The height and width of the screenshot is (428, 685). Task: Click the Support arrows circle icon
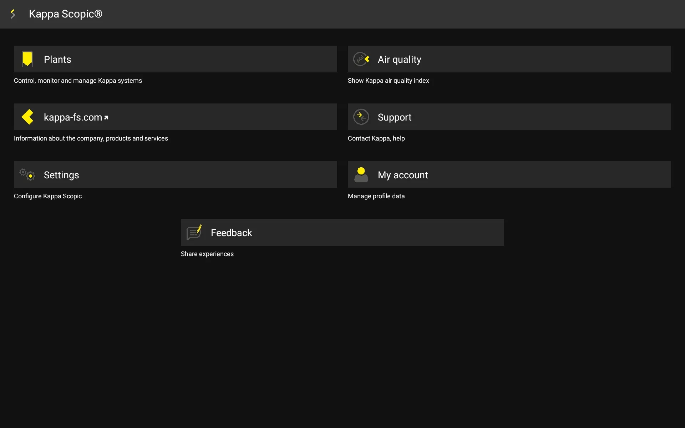tap(361, 117)
